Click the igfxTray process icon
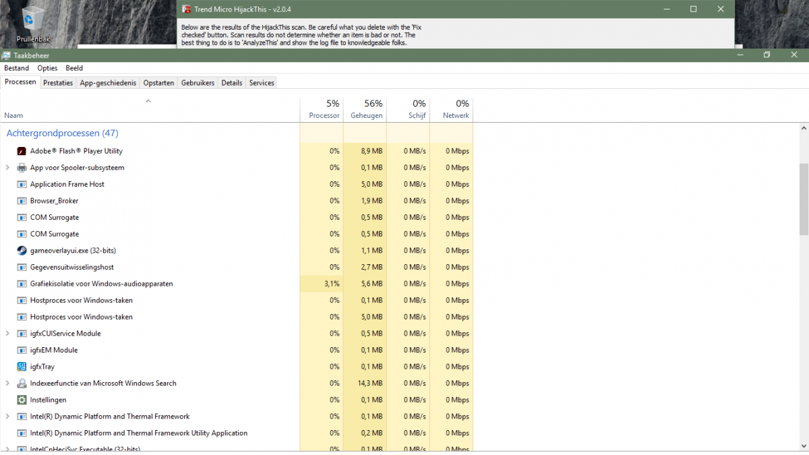809x455 pixels. (x=22, y=367)
